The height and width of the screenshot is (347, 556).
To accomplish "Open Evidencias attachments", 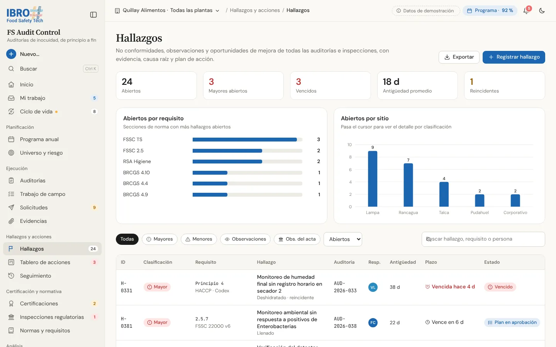I will pos(52,221).
